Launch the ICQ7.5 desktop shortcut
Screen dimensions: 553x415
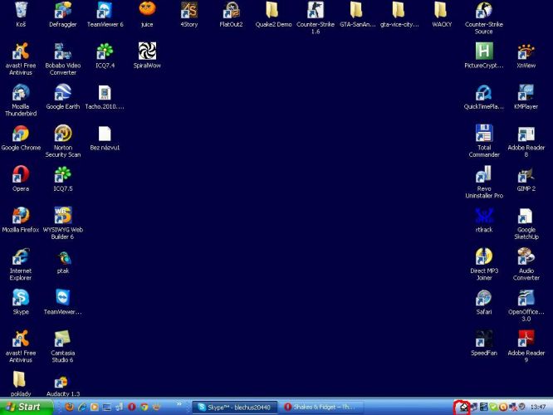pyautogui.click(x=63, y=178)
